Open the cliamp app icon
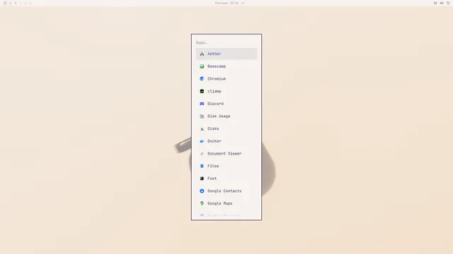This screenshot has width=453, height=254. pos(202,91)
